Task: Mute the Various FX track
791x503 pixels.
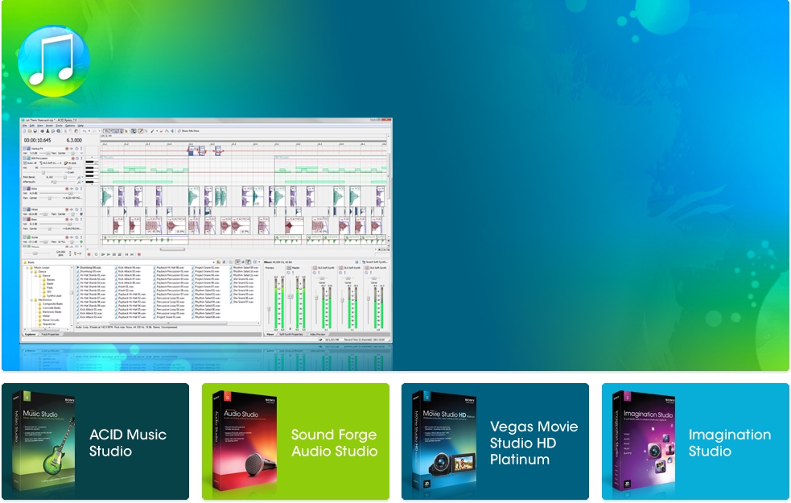Action: (x=72, y=149)
